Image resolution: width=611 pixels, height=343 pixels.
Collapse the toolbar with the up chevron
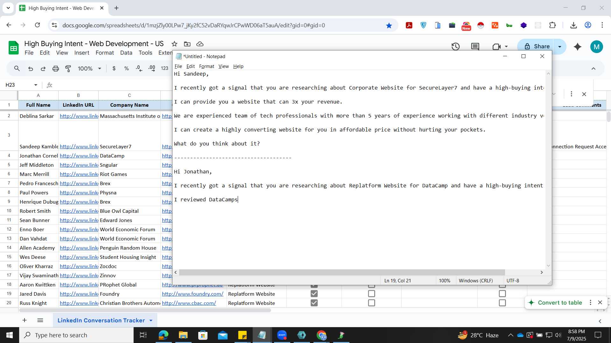(593, 68)
